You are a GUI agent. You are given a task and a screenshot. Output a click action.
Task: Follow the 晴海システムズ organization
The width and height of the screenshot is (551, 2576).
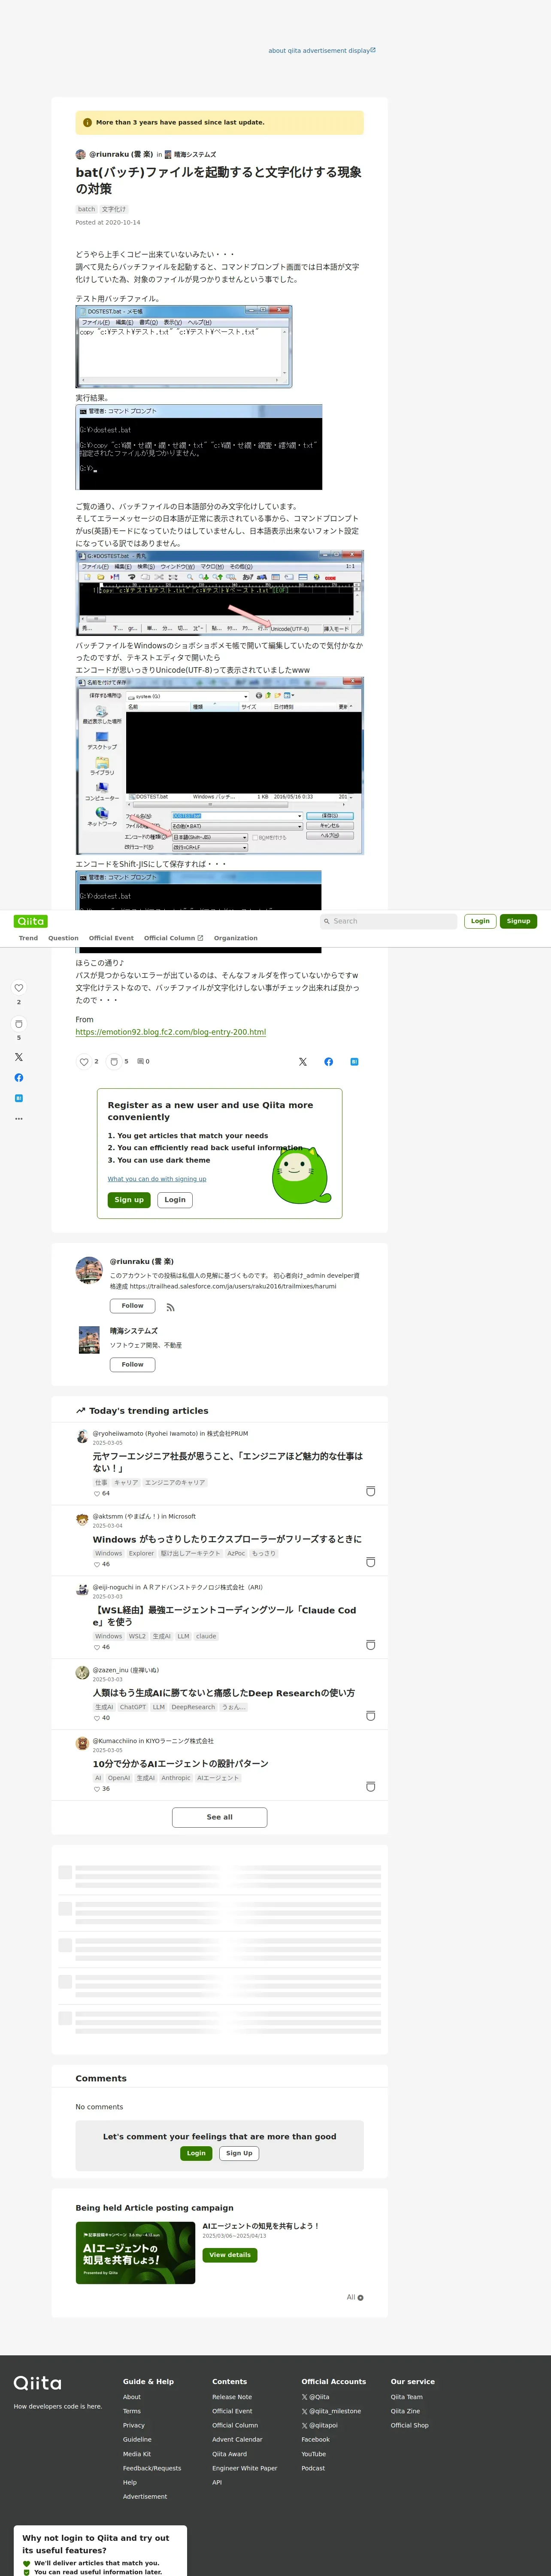click(132, 1364)
